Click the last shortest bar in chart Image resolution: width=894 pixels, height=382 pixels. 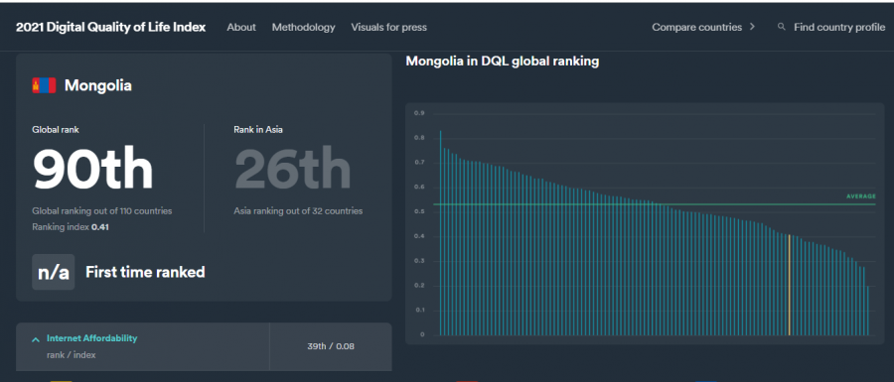[868, 311]
